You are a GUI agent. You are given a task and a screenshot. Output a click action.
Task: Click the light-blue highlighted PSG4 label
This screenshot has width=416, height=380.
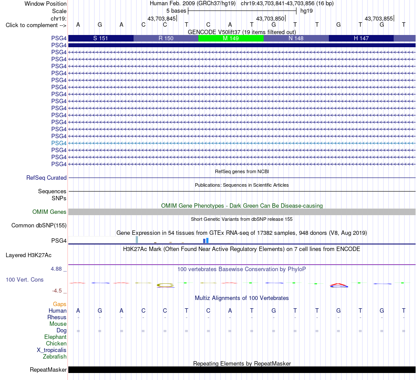coord(59,143)
